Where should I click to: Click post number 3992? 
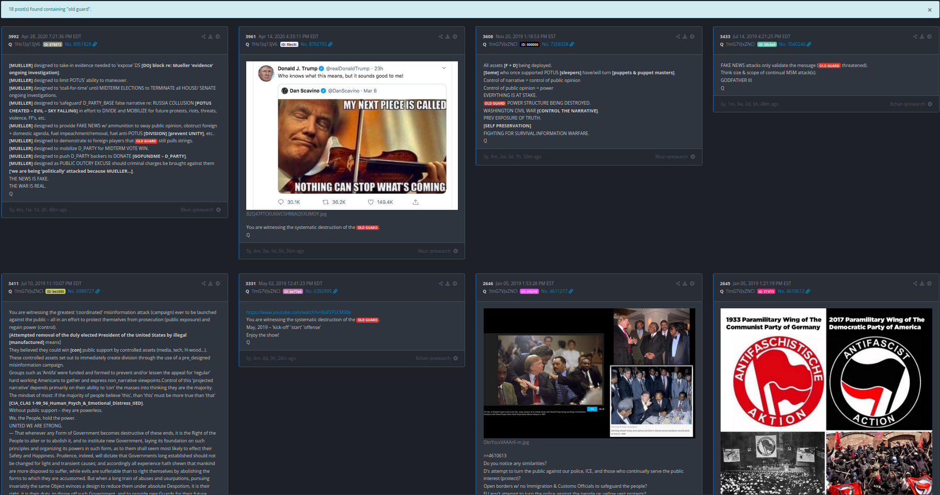click(13, 37)
